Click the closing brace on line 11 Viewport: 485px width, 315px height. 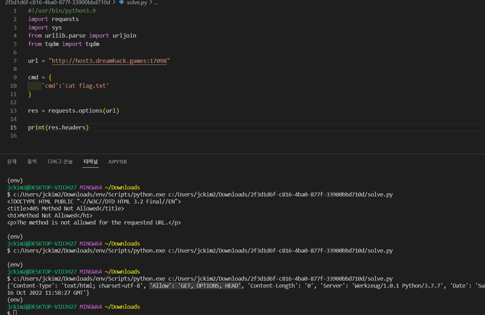[x=30, y=94]
